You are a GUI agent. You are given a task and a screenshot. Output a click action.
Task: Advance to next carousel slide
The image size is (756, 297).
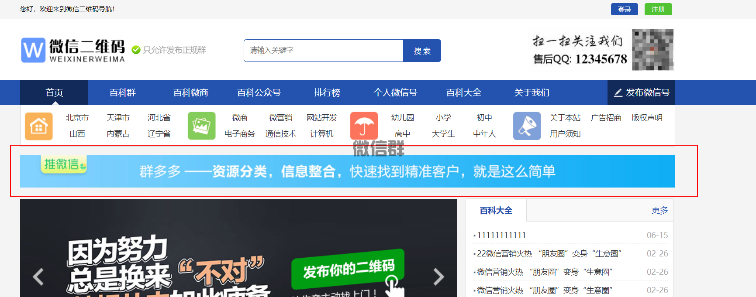pos(438,277)
